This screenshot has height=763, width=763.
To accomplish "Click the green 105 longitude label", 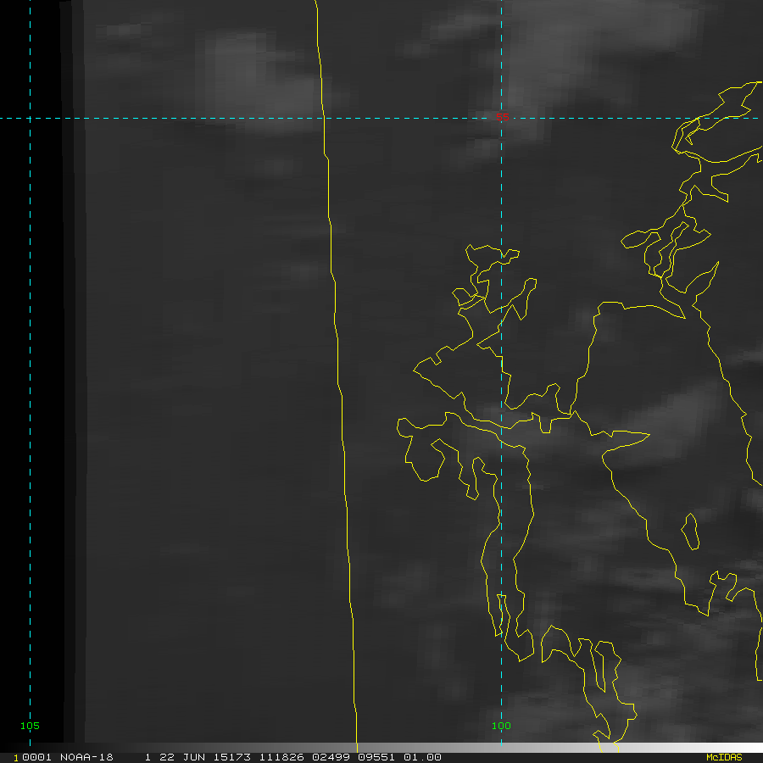I will [30, 726].
